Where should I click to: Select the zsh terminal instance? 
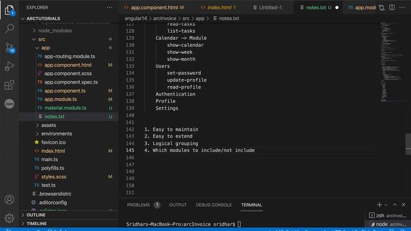pyautogui.click(x=387, y=216)
